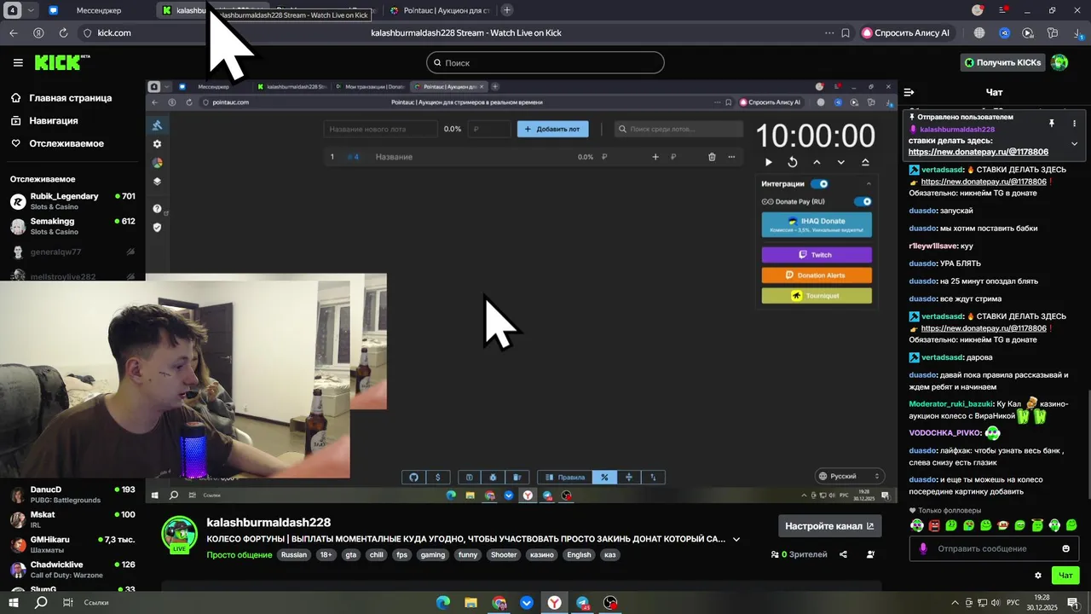Expand the stream title chevron

coord(736,539)
